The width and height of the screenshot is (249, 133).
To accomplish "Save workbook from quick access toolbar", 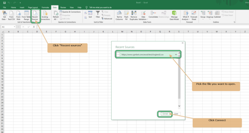I will tap(4, 3).
